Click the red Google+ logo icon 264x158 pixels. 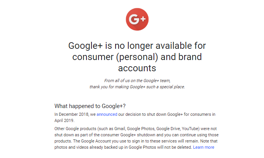pyautogui.click(x=137, y=19)
